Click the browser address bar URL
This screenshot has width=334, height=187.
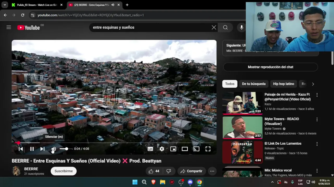[91, 15]
